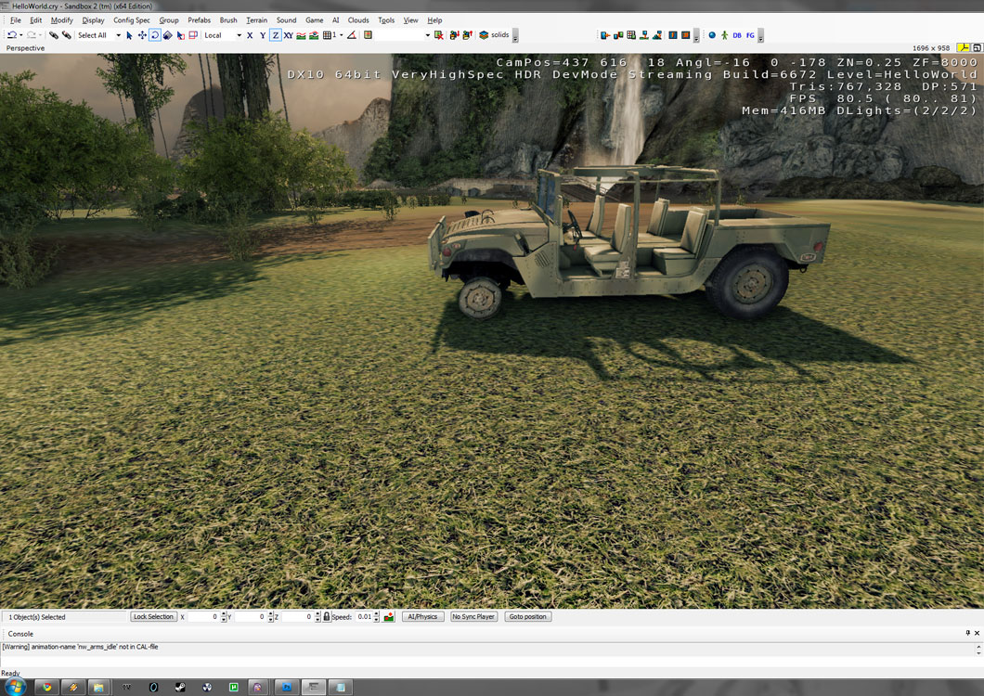Viewport: 984px width, 696px height.
Task: Lock movement to the X axis
Action: point(250,35)
